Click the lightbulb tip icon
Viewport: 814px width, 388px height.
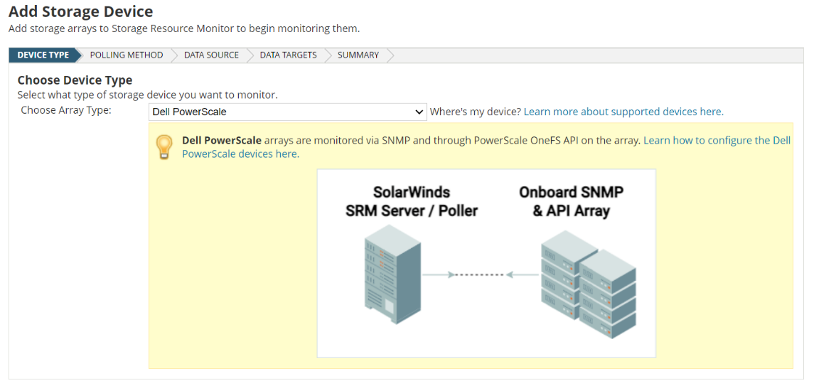point(164,147)
